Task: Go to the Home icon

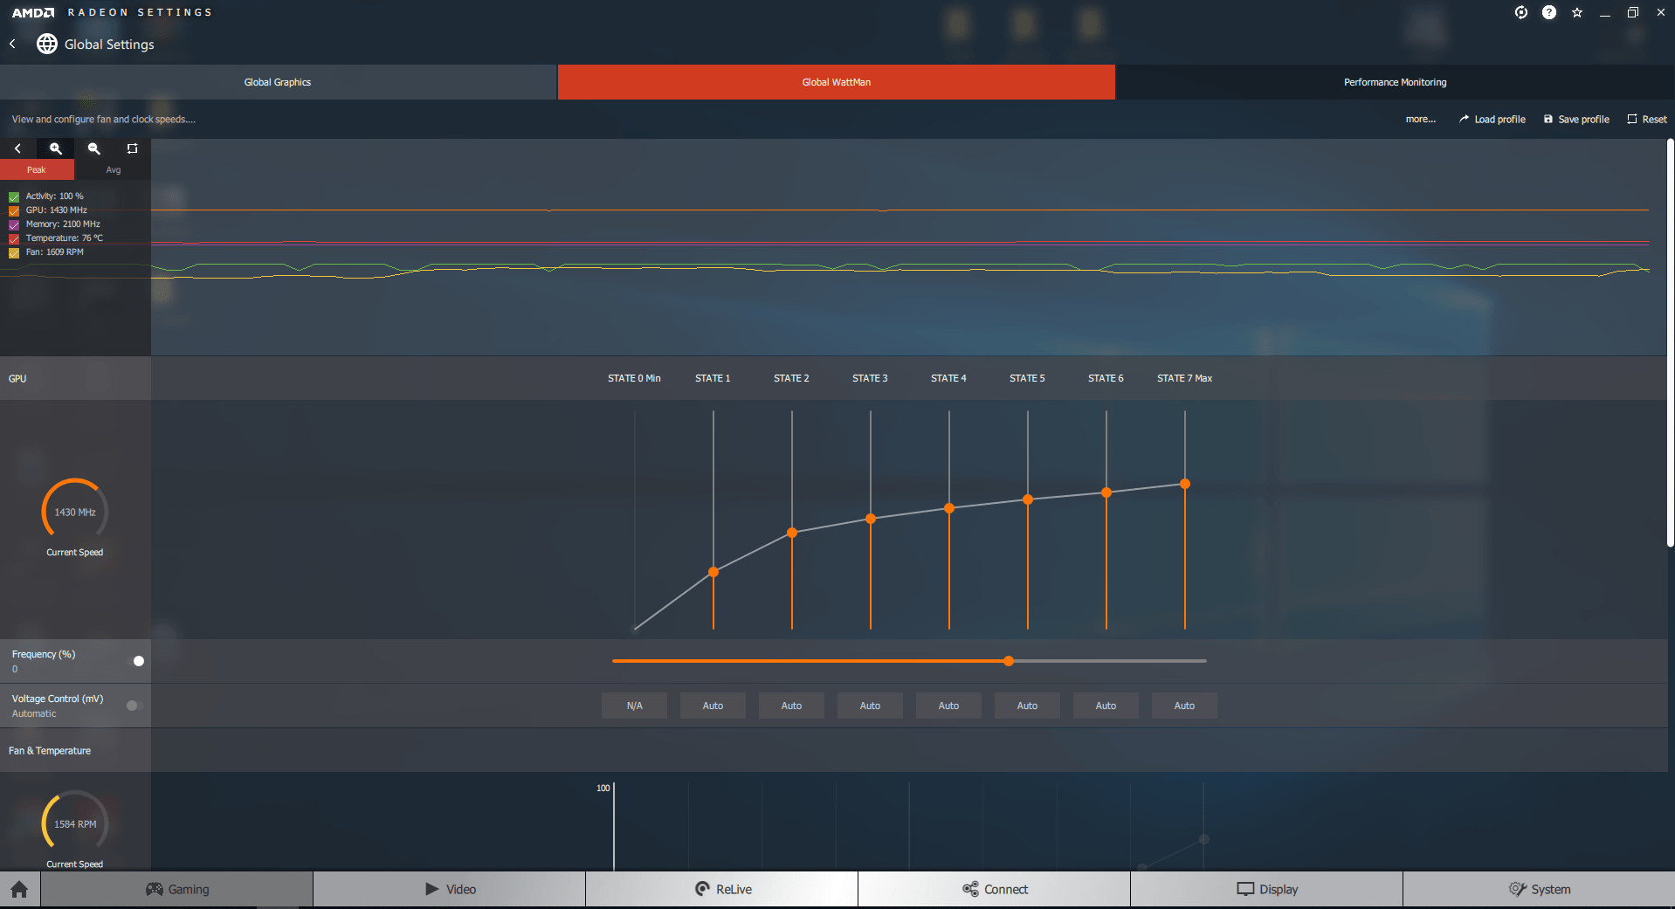Action: coord(20,890)
